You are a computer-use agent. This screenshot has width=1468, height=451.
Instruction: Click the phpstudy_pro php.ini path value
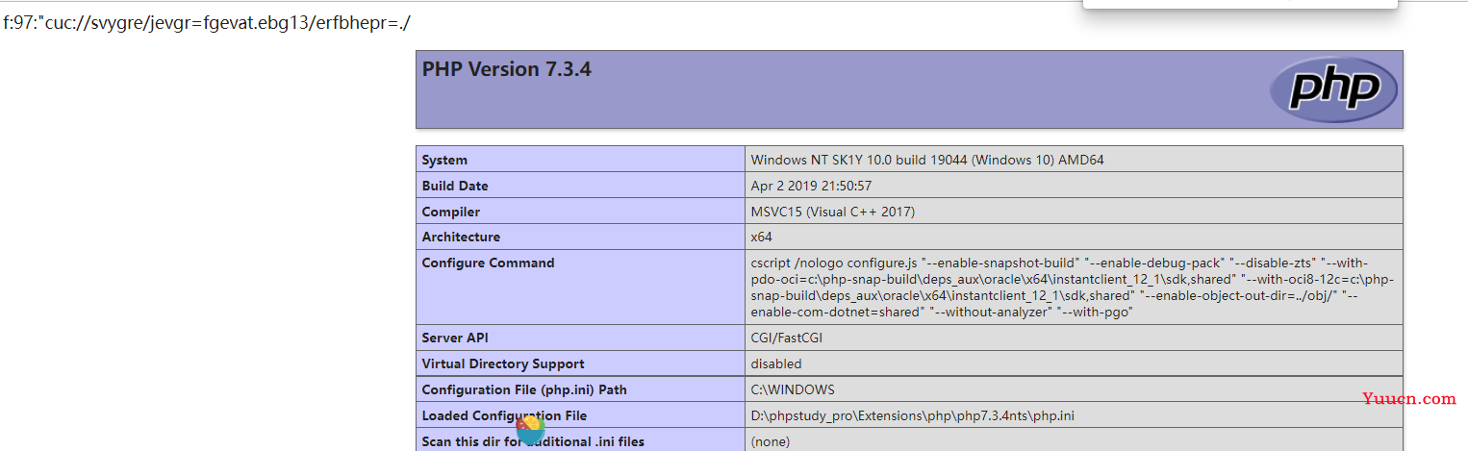(x=912, y=415)
